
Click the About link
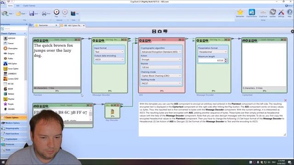point(289,6)
